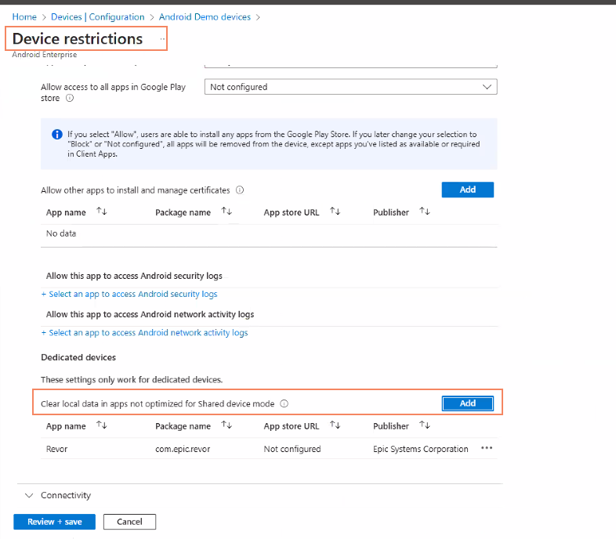The image size is (616, 539).
Task: Click Add button for Clear local data apps
Action: 467,403
